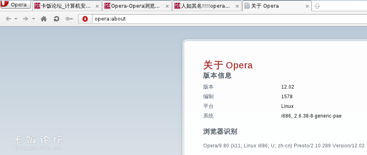367x155 pixels.
Task: Close the 人如其名!!!!opera tab
Action: pyautogui.click(x=237, y=6)
